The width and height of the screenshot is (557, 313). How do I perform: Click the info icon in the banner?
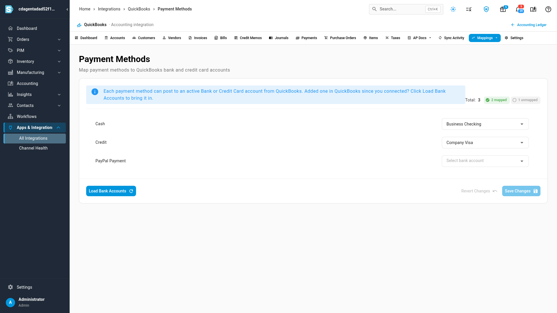pos(95,92)
